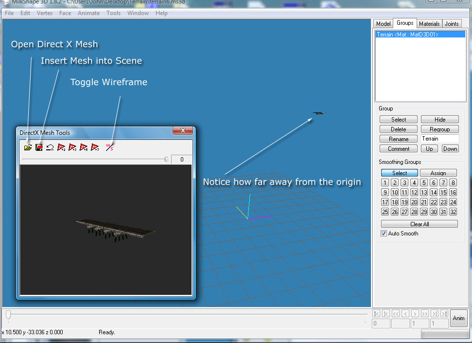This screenshot has height=343, width=472.
Task: Click the current frame field showing 0
Action: [381, 324]
